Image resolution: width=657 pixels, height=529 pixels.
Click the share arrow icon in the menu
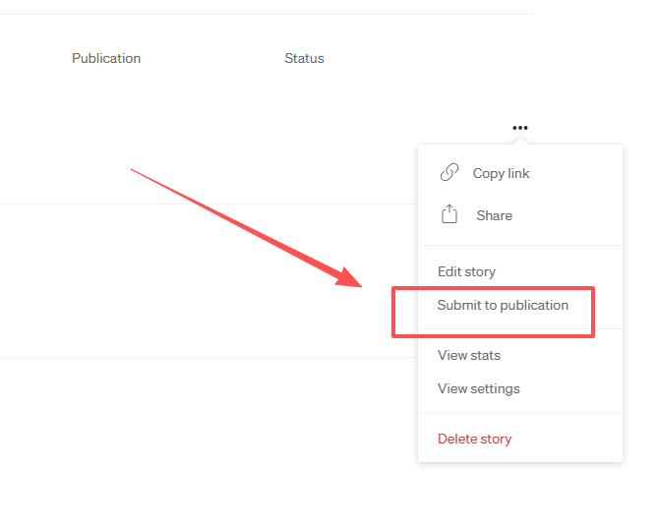pos(449,214)
